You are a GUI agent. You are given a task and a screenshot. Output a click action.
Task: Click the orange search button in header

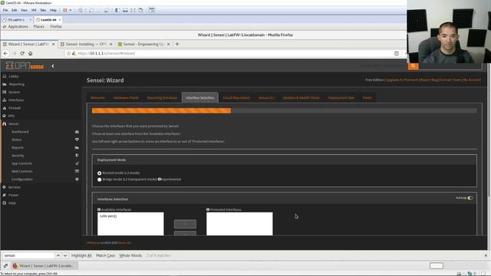413,66
